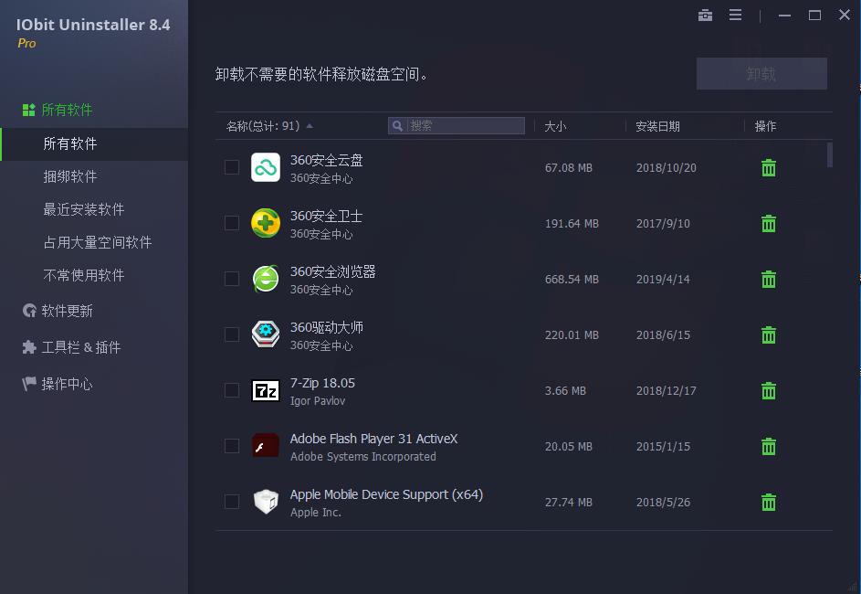Click the 360安全云盘 cloud app icon

pyautogui.click(x=266, y=167)
